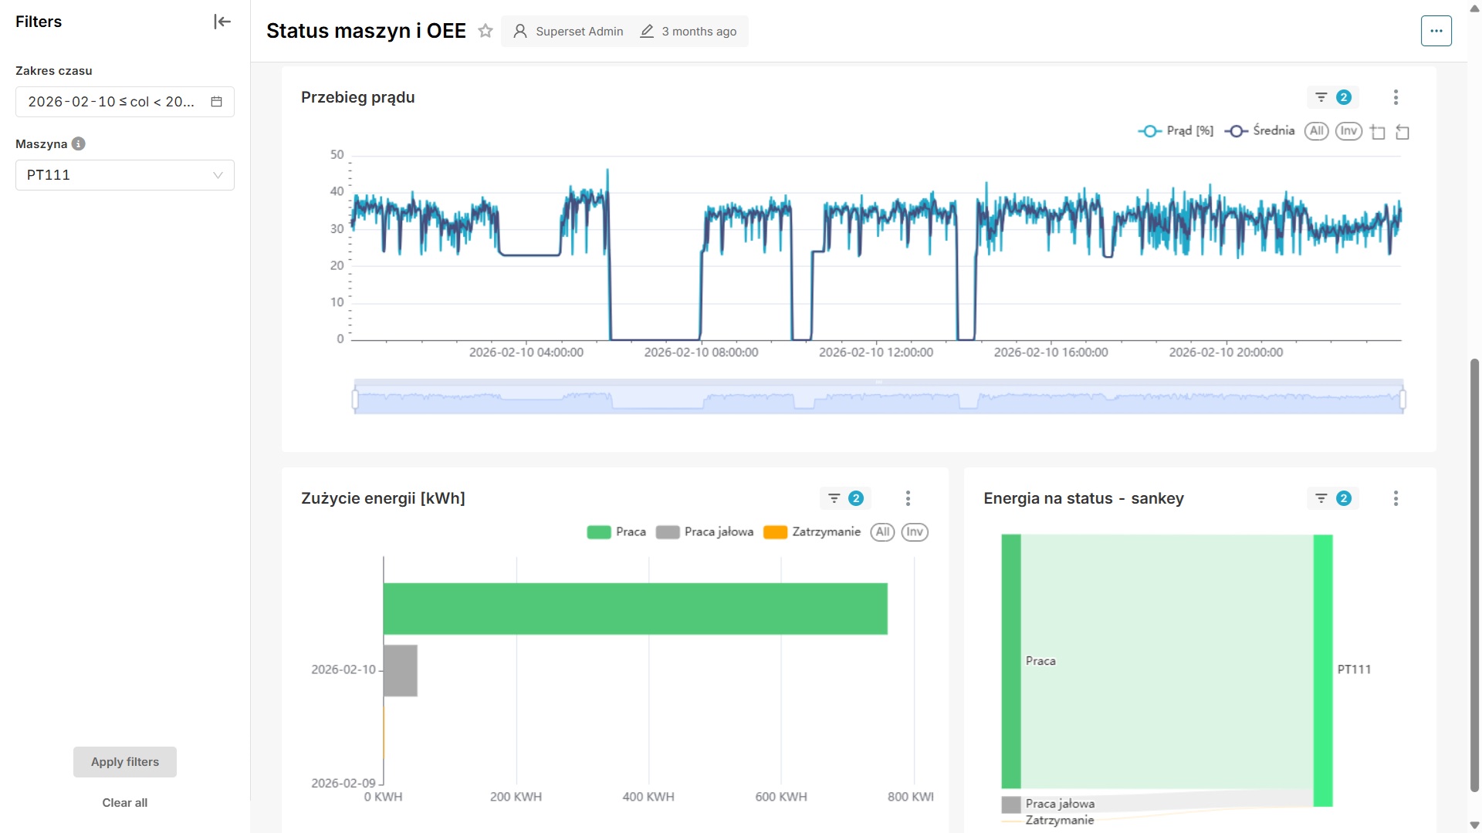Collapse the Filters sidebar panel
This screenshot has width=1482, height=833.
coord(222,22)
